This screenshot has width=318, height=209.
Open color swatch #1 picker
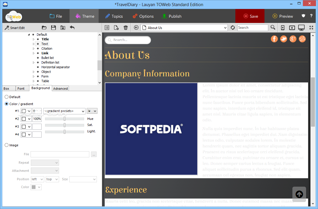[26, 111]
